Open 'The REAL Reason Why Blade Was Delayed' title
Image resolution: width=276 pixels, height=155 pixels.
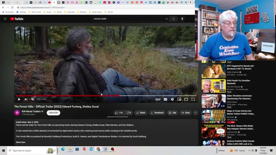click(240, 127)
